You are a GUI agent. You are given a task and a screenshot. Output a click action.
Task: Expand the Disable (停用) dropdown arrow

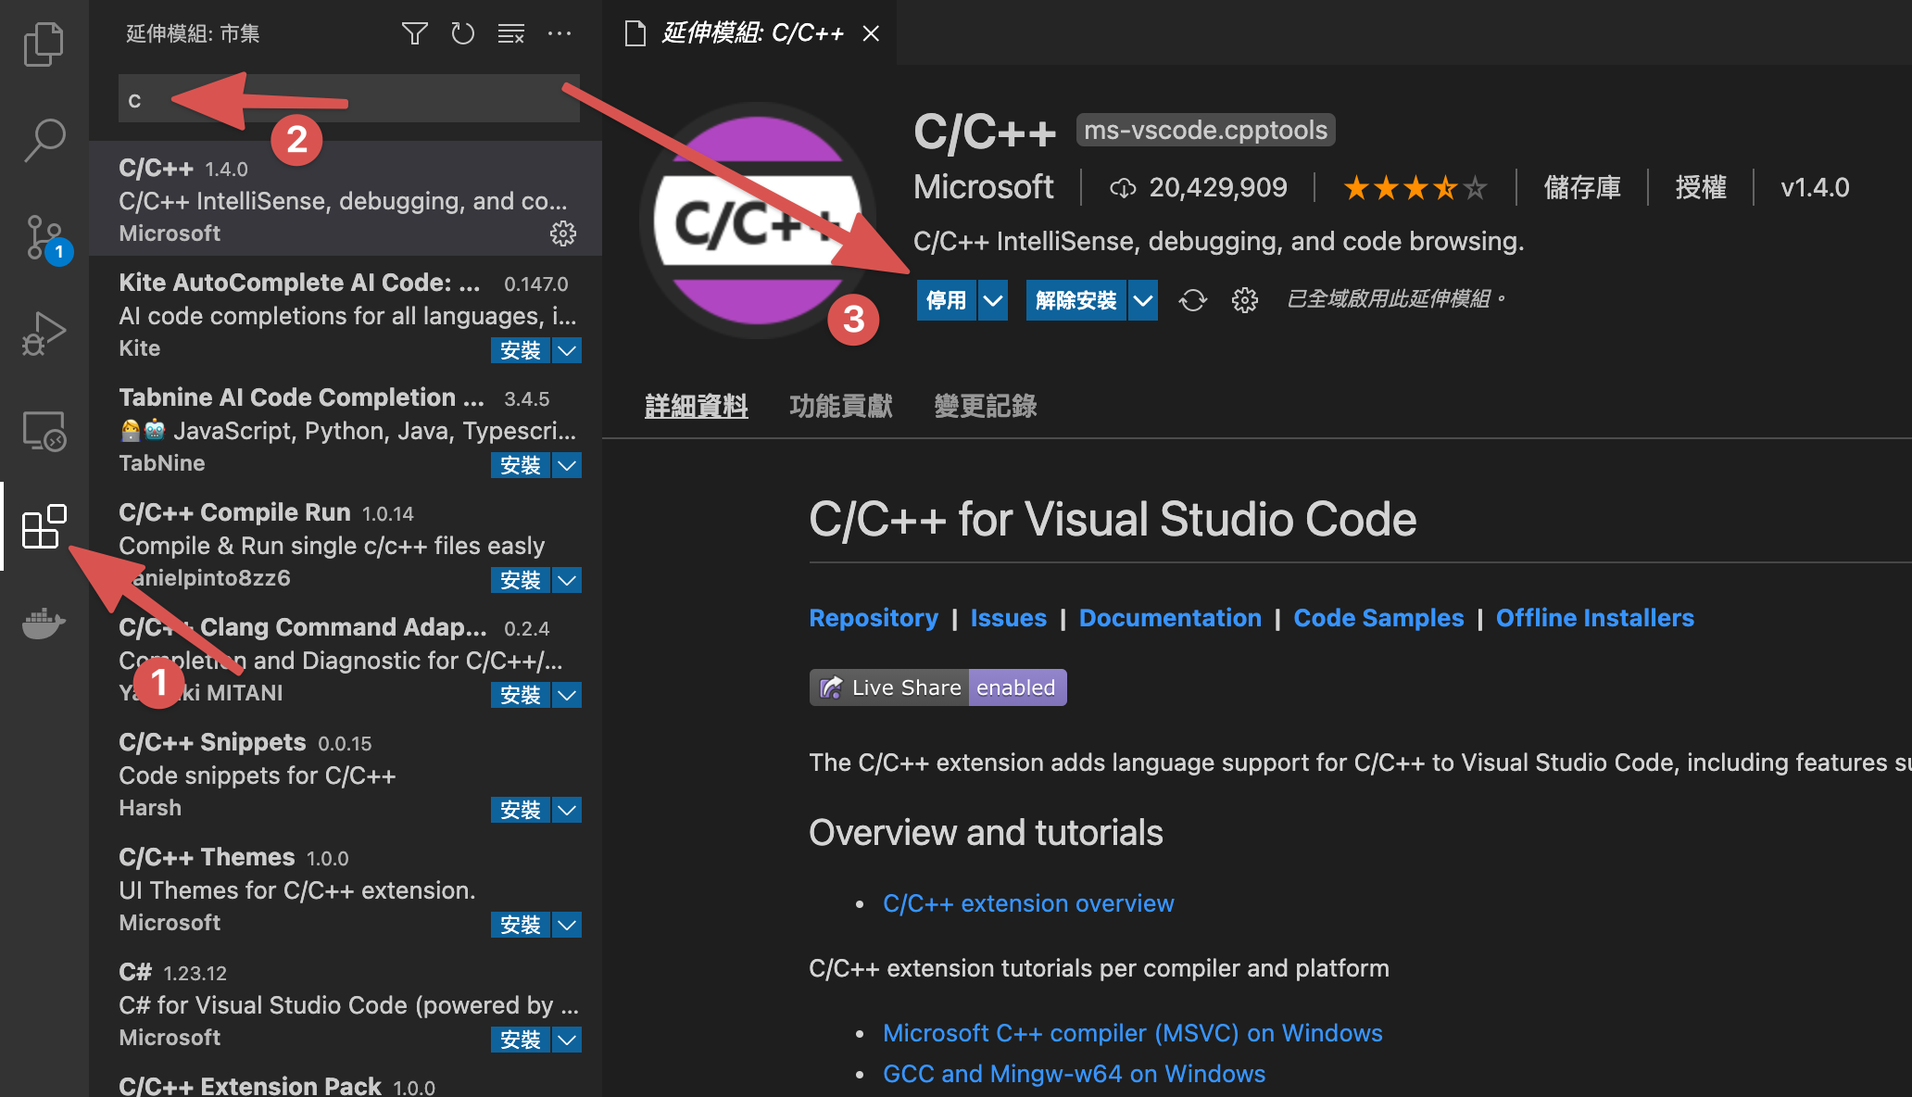(x=993, y=300)
